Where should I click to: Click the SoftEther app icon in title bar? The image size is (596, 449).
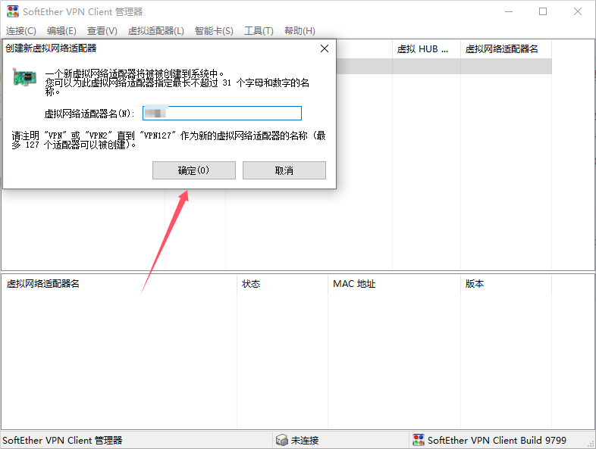[12, 11]
